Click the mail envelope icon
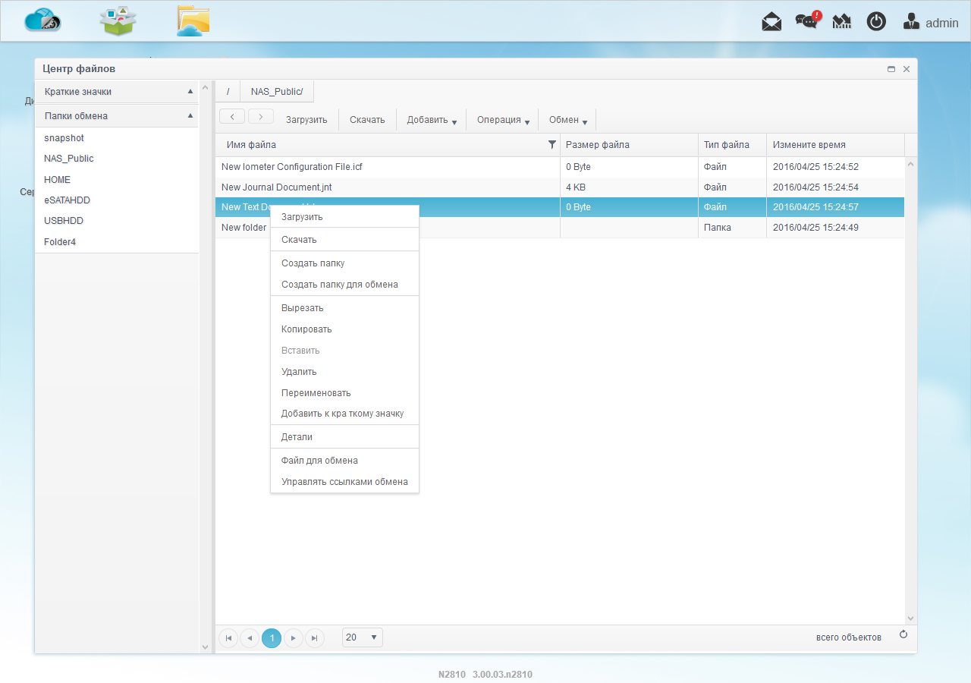 [x=771, y=22]
